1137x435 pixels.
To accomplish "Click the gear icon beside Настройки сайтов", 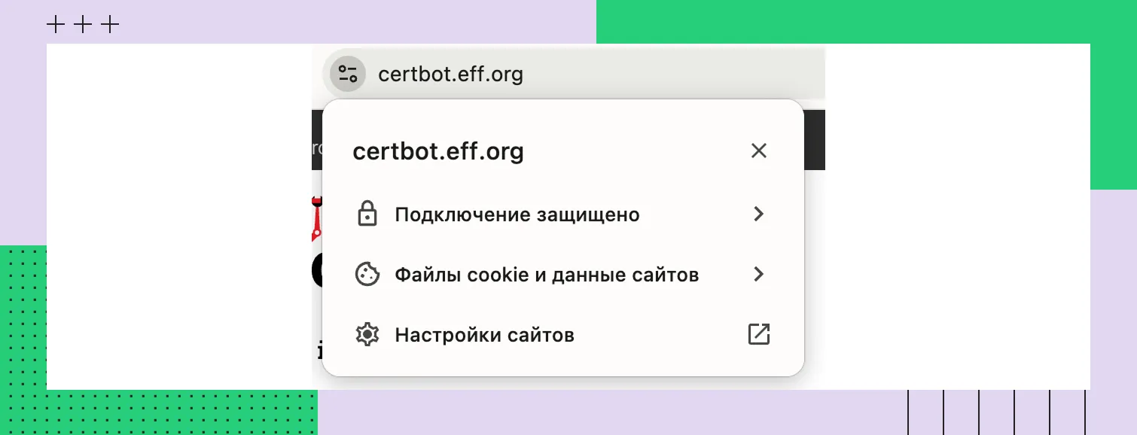I will tap(367, 334).
